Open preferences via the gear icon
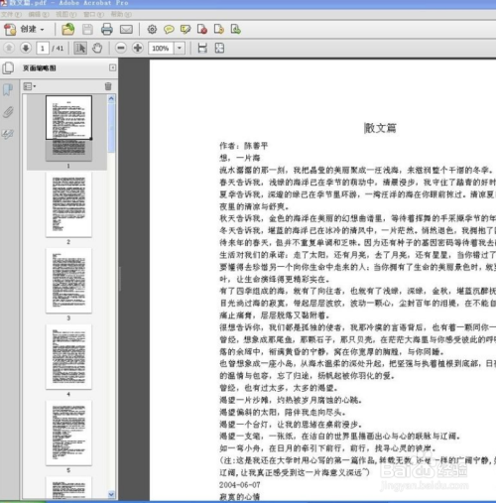 click(152, 29)
